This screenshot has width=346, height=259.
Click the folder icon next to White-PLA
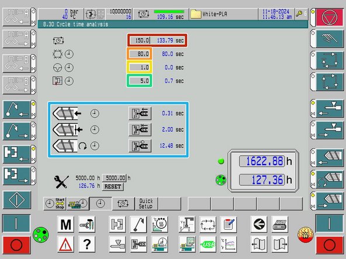click(x=196, y=14)
